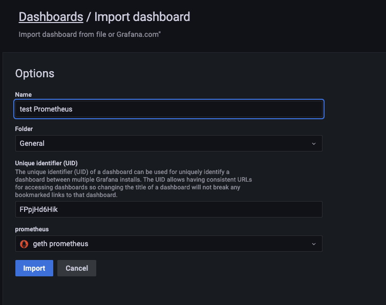386x305 pixels.
Task: Click the 'Import dashboard from file or Grafana.com' subtitle
Action: pos(90,34)
